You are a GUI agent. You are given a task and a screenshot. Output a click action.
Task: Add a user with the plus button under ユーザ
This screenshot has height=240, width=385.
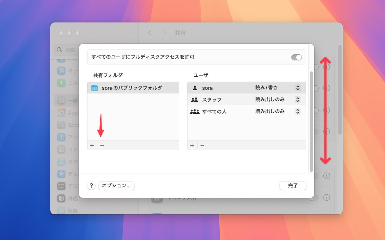tap(192, 145)
